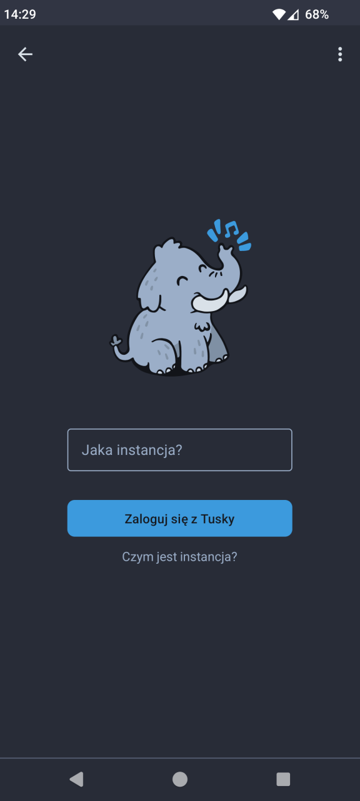The image size is (360, 801).
Task: Open the three-dot overflow menu
Action: [x=340, y=54]
